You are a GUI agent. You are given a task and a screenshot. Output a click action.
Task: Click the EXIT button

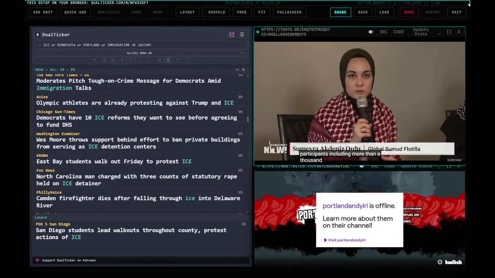pos(457,12)
